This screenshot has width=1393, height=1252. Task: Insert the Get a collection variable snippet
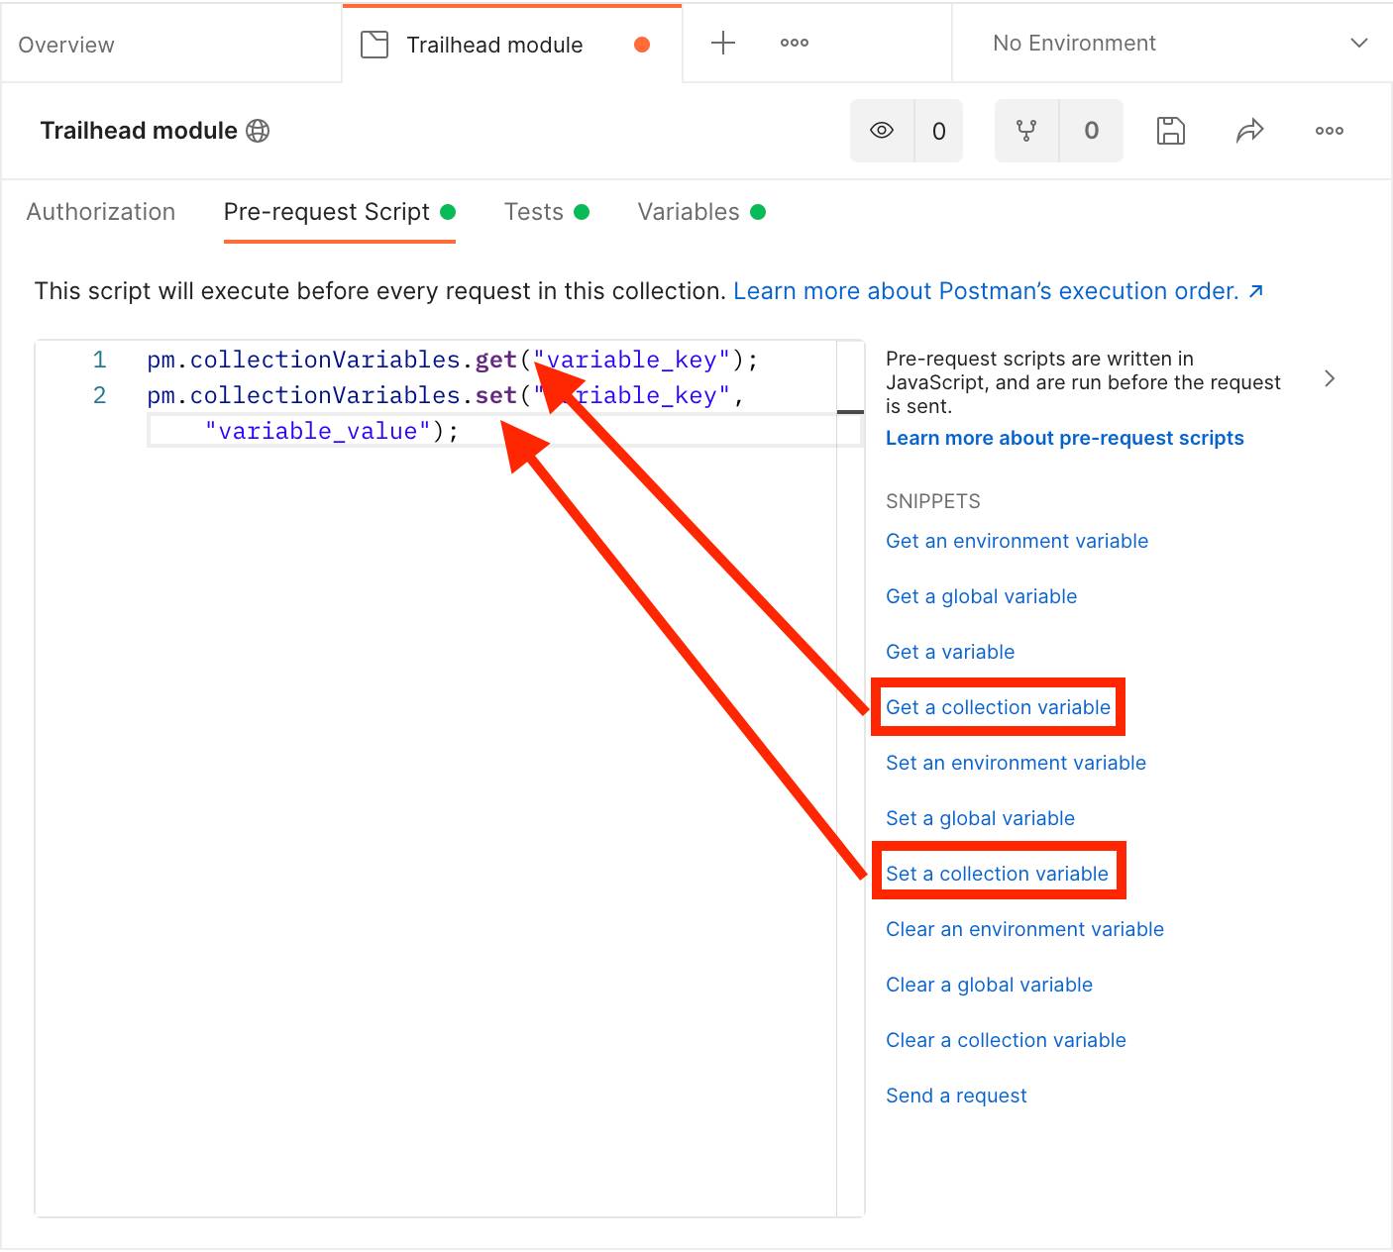tap(998, 707)
